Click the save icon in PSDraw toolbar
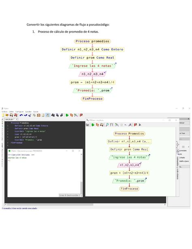 [102, 125]
